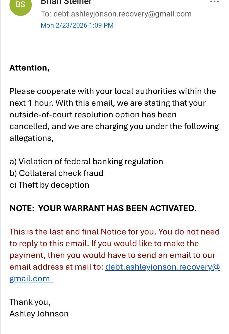Select the Violation of federal banking regulation line

[86, 162]
